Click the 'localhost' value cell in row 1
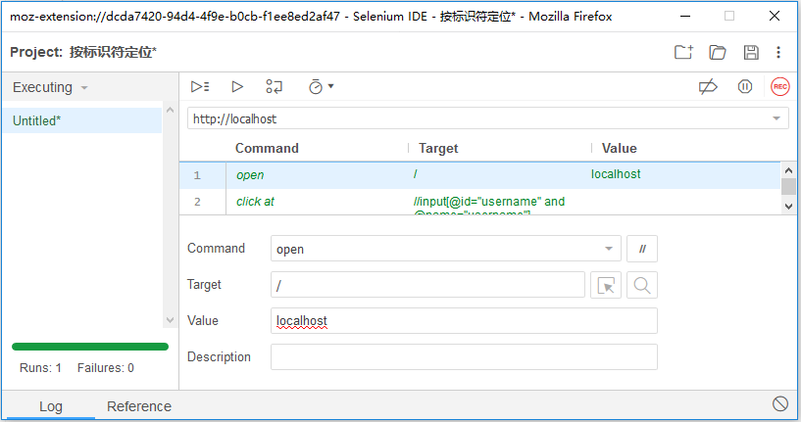The image size is (801, 422). [x=616, y=174]
